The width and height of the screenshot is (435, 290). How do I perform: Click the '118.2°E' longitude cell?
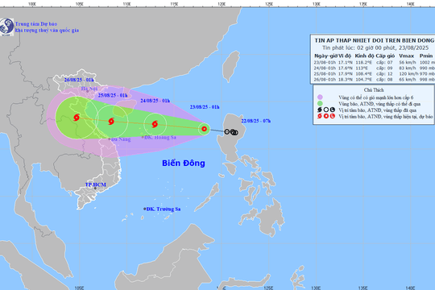click(x=364, y=63)
